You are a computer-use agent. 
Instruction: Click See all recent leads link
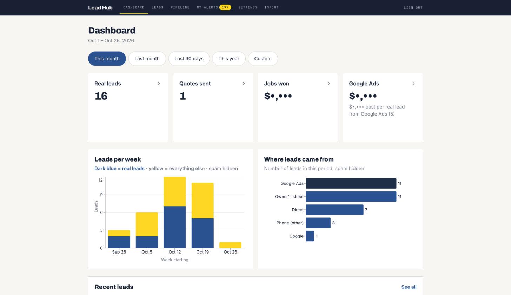(x=409, y=287)
